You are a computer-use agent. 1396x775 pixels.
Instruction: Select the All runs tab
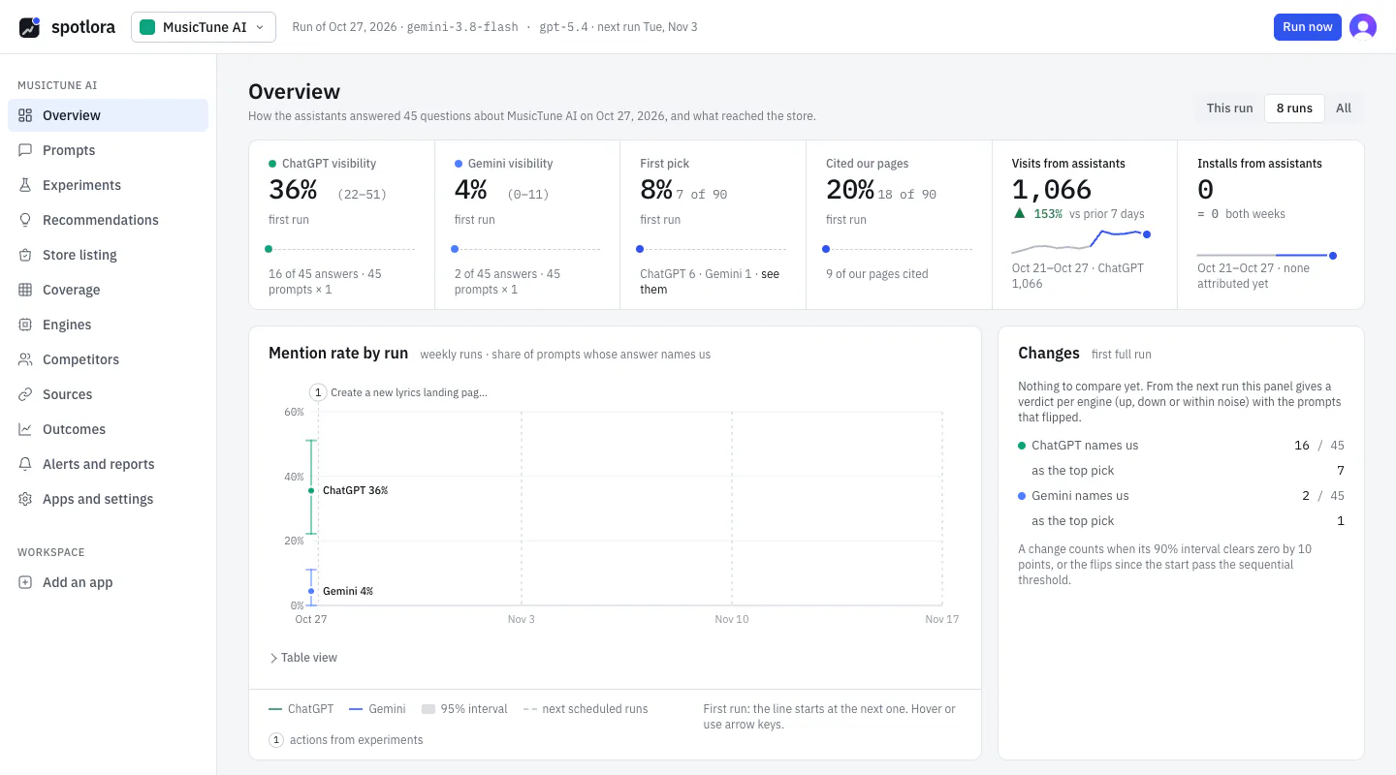tap(1344, 108)
